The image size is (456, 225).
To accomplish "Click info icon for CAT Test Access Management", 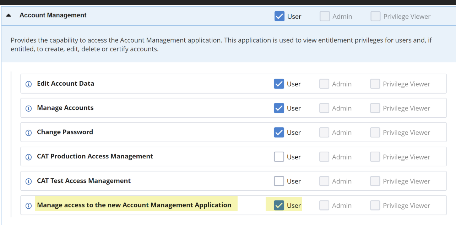I will tap(29, 181).
